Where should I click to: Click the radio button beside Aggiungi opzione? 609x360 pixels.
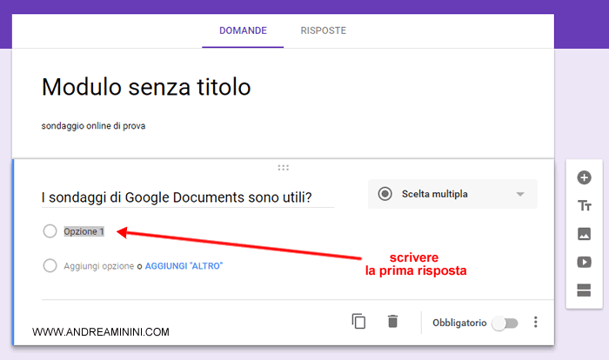click(x=50, y=266)
